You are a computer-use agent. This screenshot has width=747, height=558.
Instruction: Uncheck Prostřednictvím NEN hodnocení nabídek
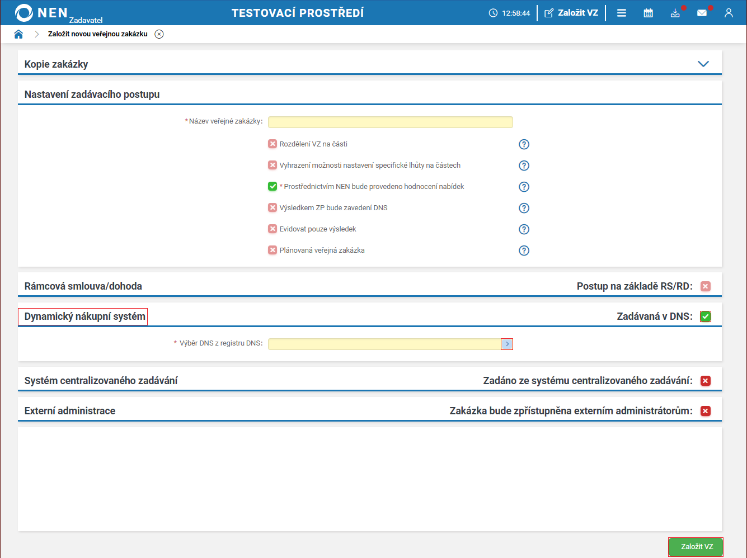click(x=273, y=186)
